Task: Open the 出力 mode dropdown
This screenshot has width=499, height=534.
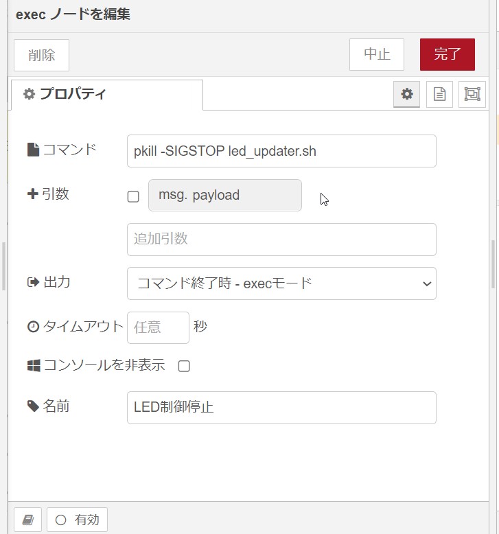Action: tap(281, 283)
